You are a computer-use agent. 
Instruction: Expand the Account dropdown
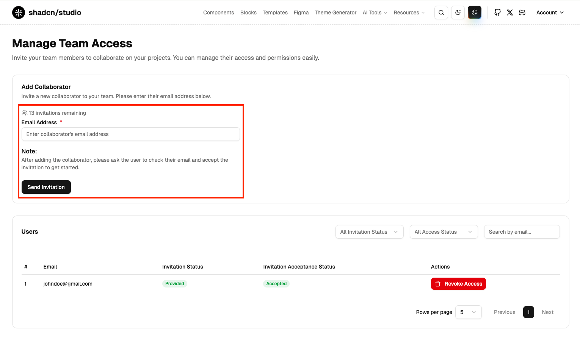(550, 12)
